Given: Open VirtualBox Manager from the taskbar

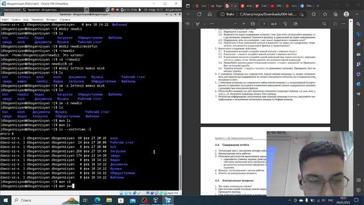Looking at the screenshot, I should click(156, 200).
